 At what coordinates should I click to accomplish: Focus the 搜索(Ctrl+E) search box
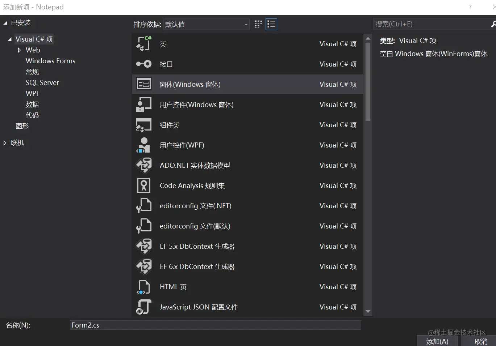click(431, 24)
